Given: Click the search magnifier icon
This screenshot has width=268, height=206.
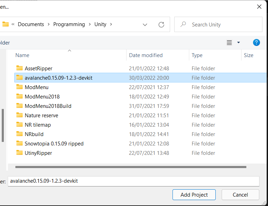Looking at the screenshot, I should [x=183, y=24].
